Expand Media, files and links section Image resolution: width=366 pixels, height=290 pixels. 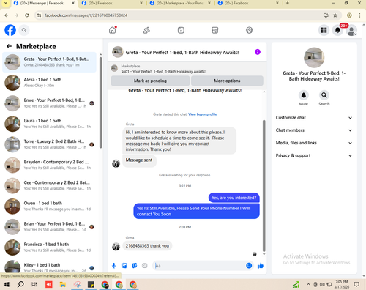314,143
